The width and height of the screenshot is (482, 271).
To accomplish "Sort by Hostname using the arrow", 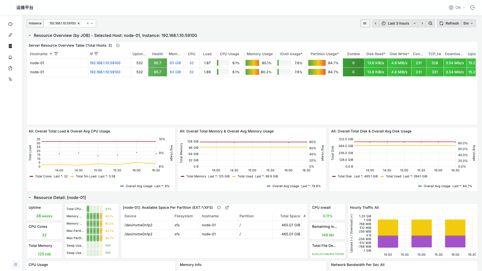I will point(51,54).
